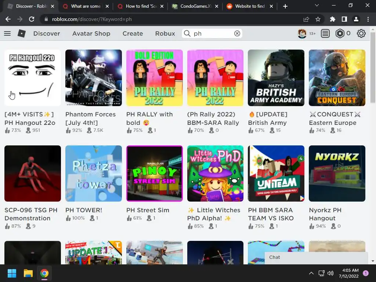376x282 pixels.
Task: Open the Chrome extensions puzzle icon
Action: 333,19
